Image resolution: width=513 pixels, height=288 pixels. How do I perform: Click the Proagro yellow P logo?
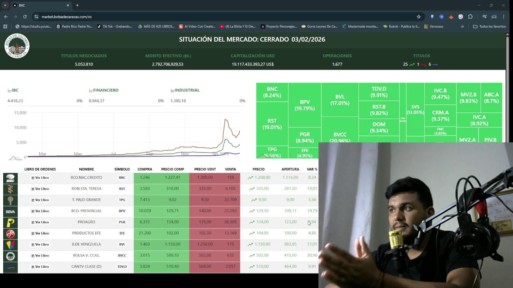point(10,223)
